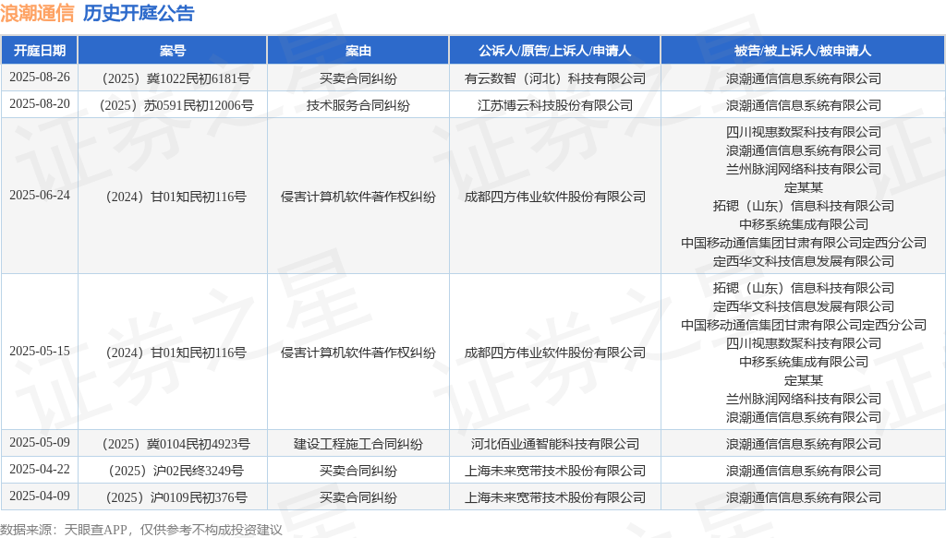Click 定西华文科技信息发展有限公司 in 2025-05-15 row
This screenshot has width=946, height=538.
tap(804, 306)
